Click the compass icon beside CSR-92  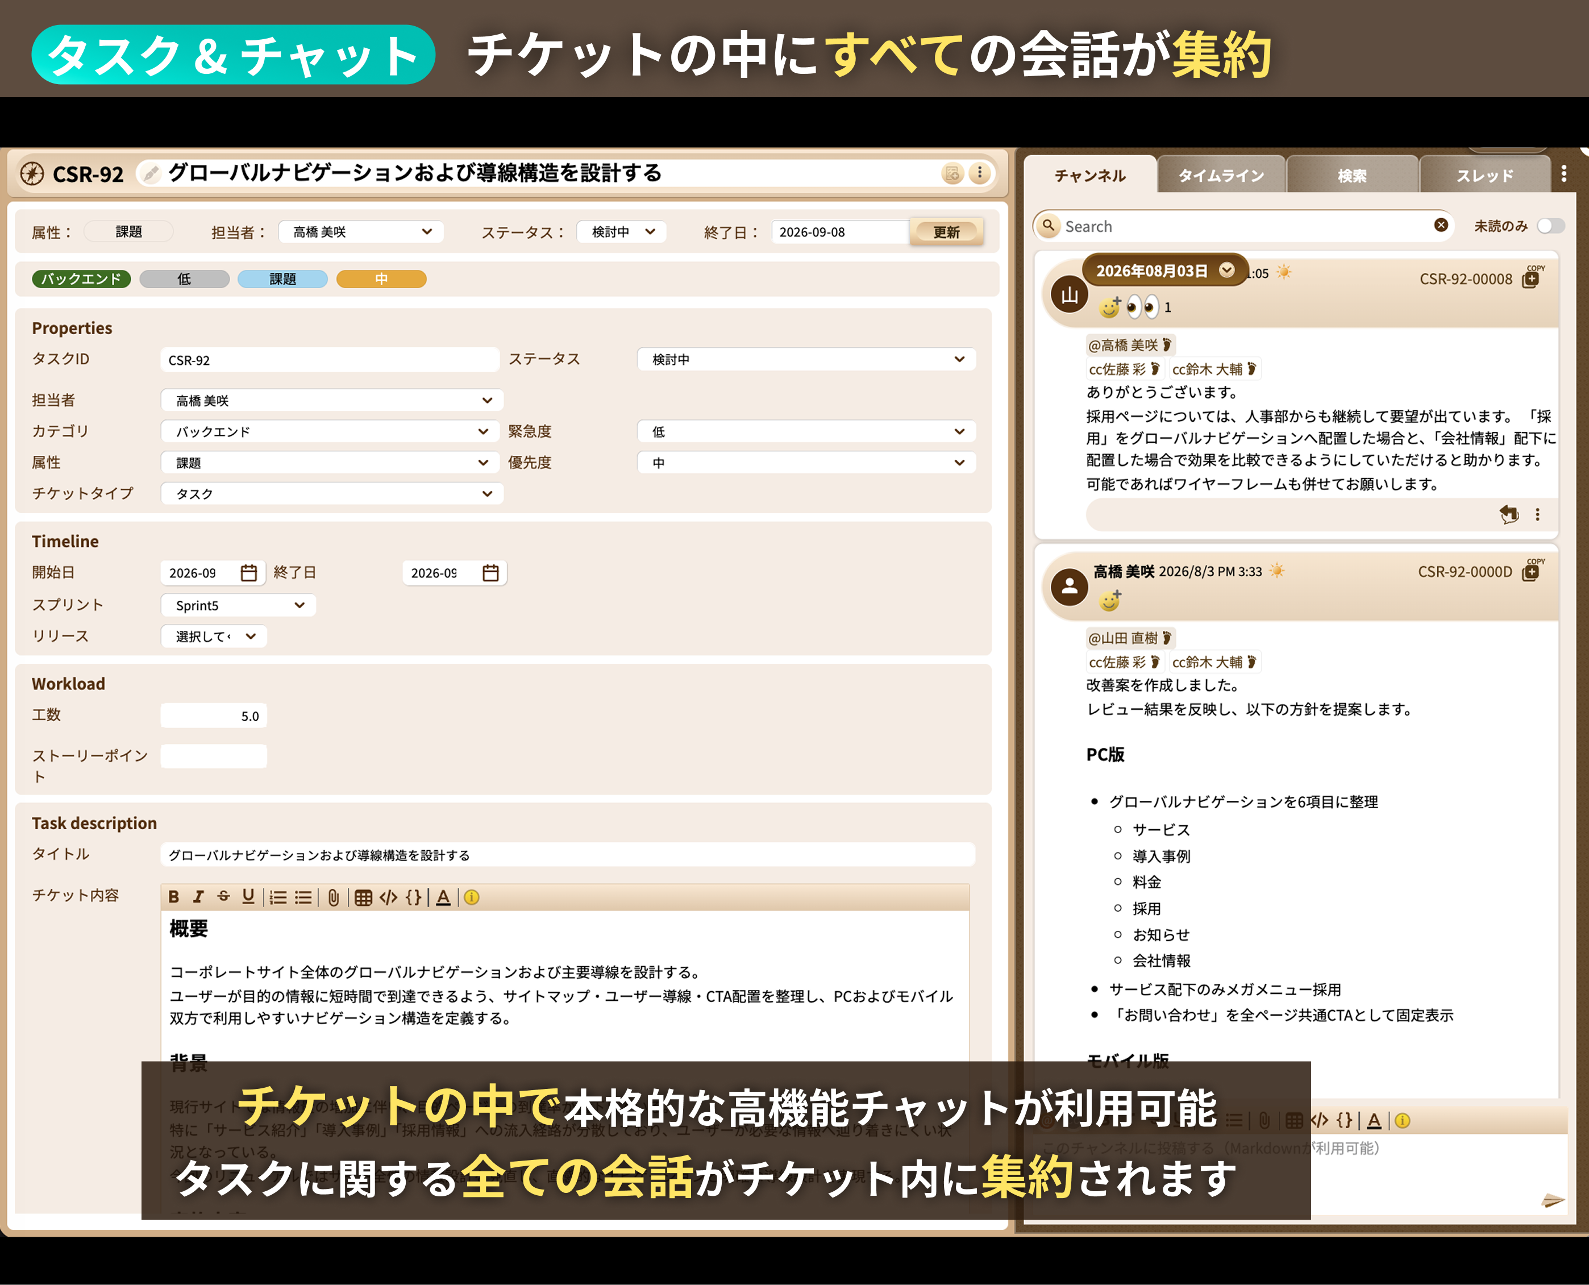click(x=32, y=173)
